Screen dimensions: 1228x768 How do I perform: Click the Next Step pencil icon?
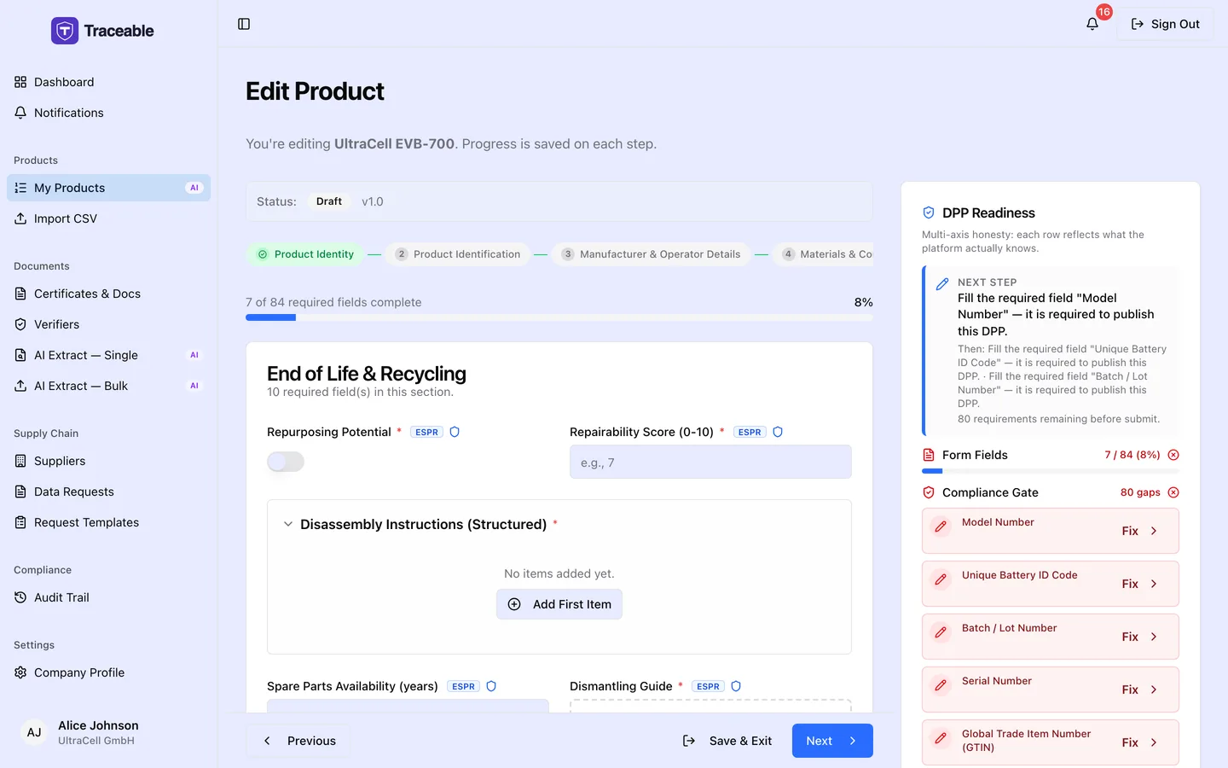pyautogui.click(x=942, y=284)
